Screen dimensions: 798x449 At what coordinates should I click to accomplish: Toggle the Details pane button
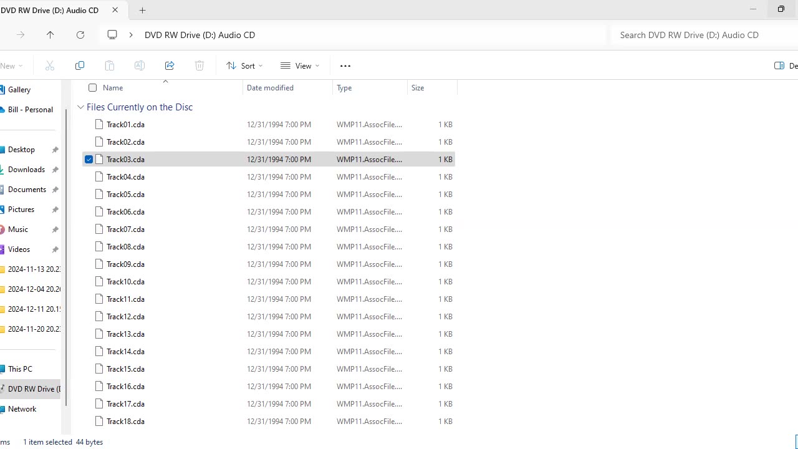(786, 65)
